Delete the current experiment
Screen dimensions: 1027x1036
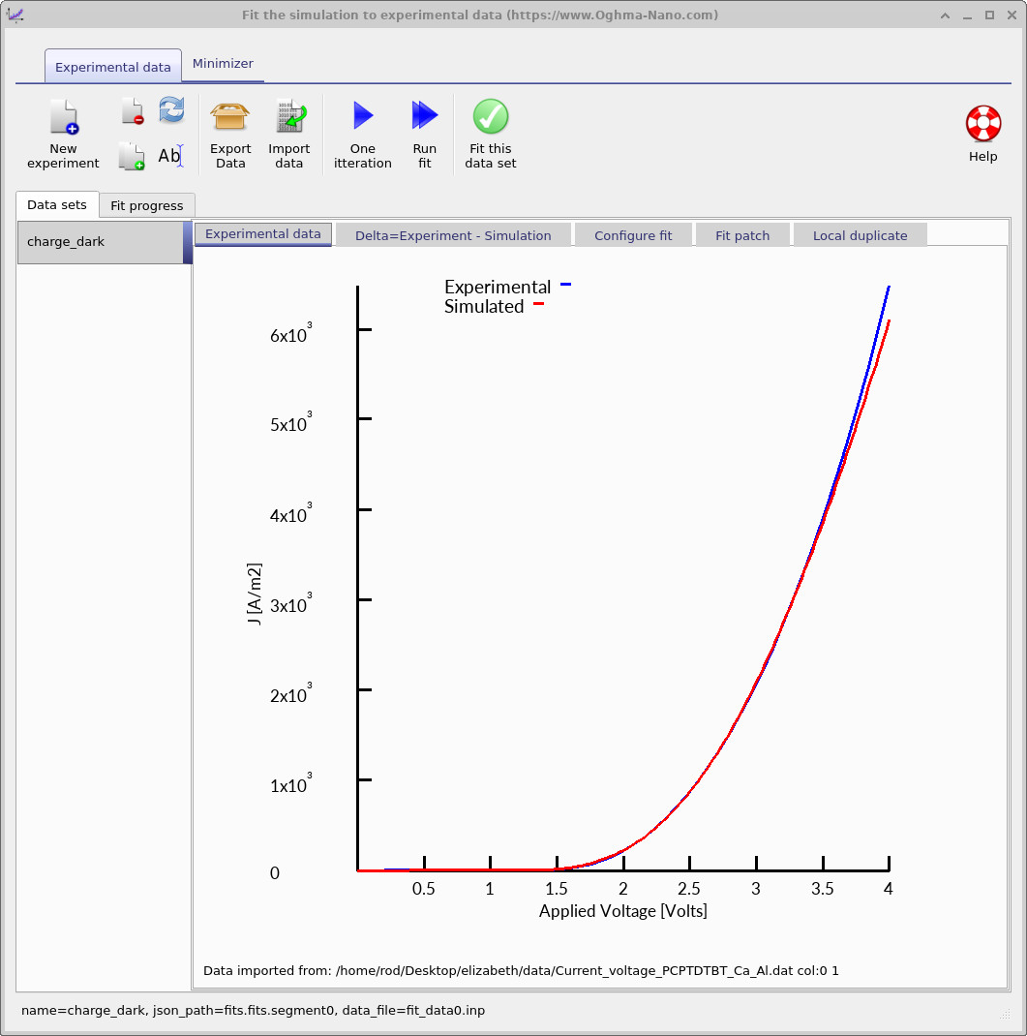pyautogui.click(x=132, y=110)
